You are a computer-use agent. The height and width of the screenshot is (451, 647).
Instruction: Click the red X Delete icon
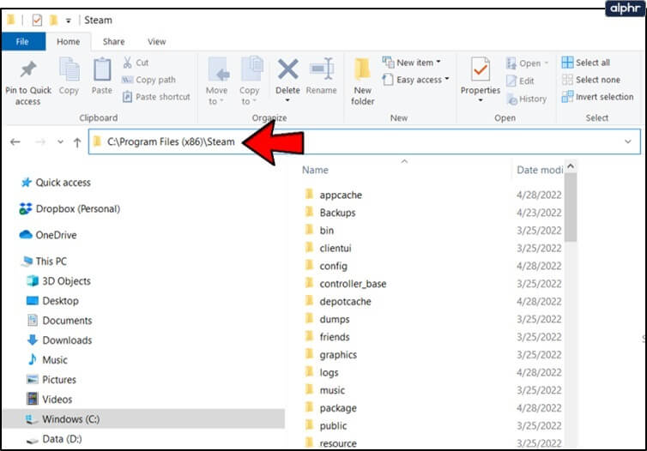(287, 69)
